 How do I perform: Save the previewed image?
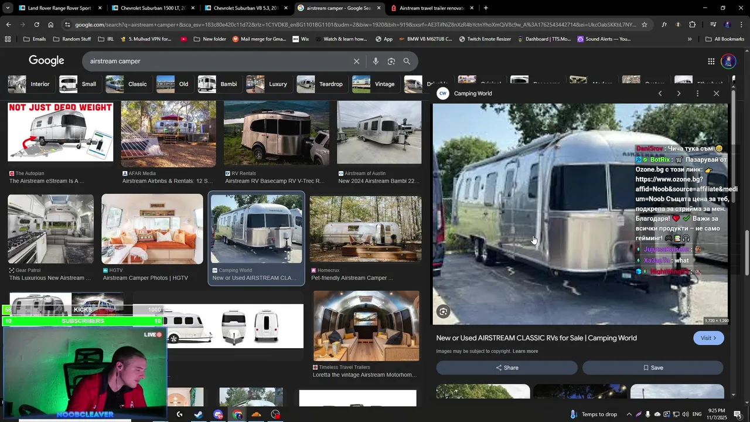click(x=653, y=367)
